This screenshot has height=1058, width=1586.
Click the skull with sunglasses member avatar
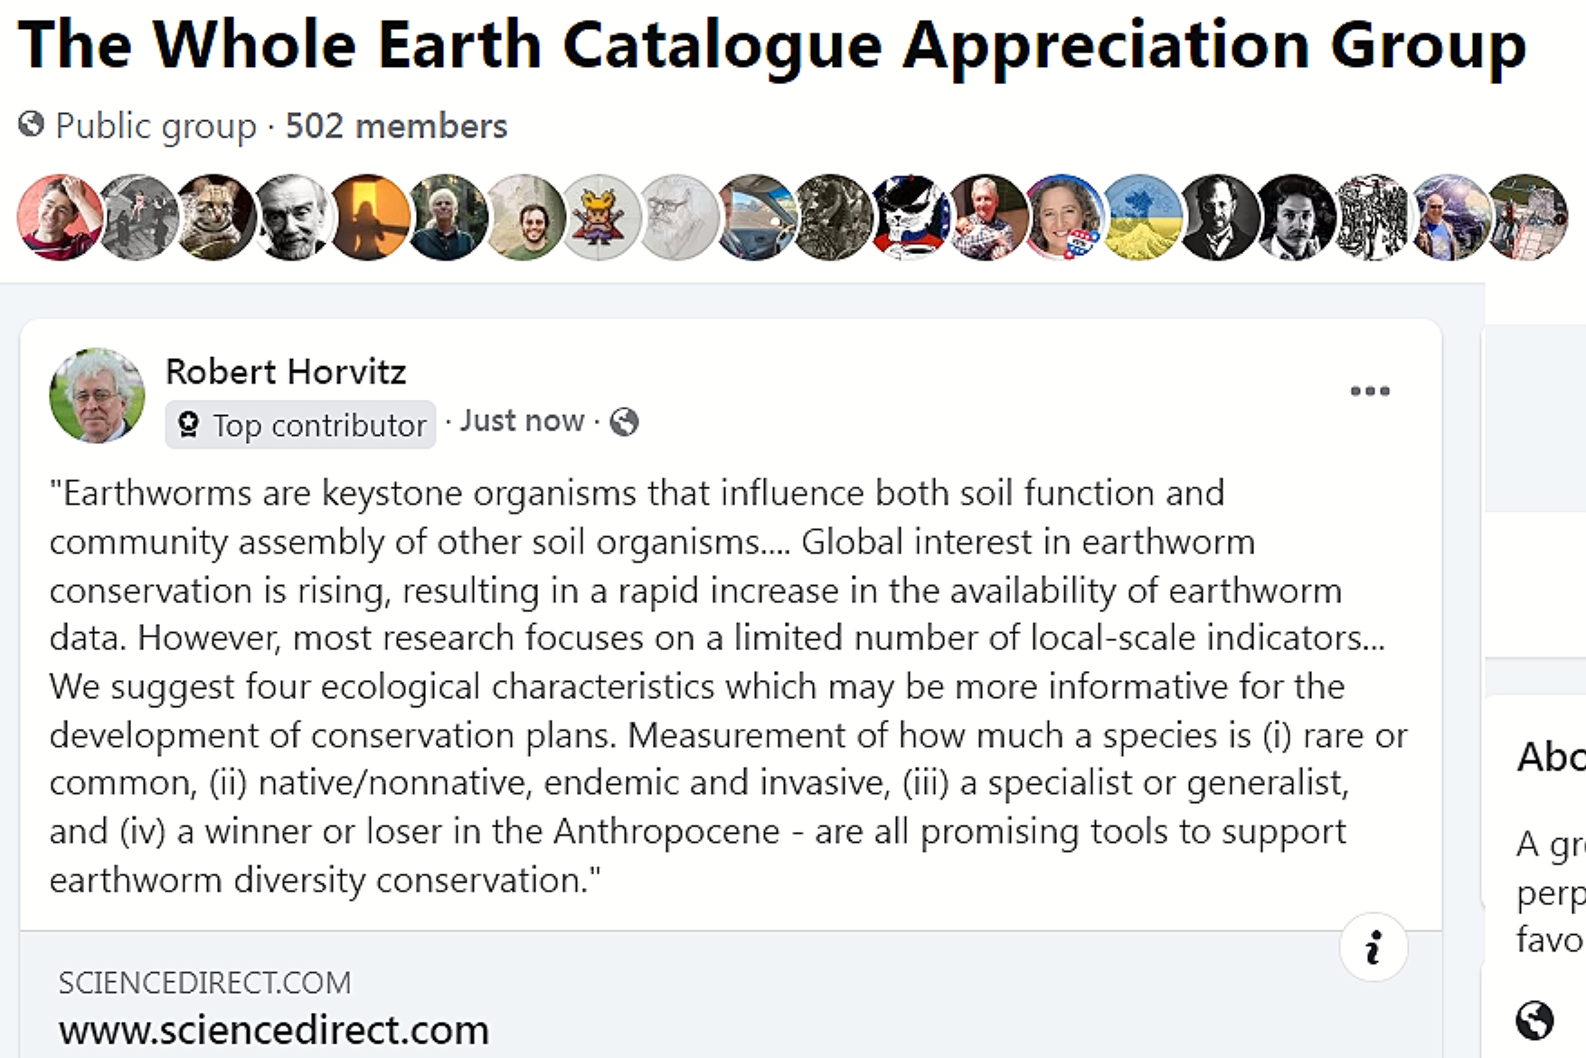click(910, 218)
